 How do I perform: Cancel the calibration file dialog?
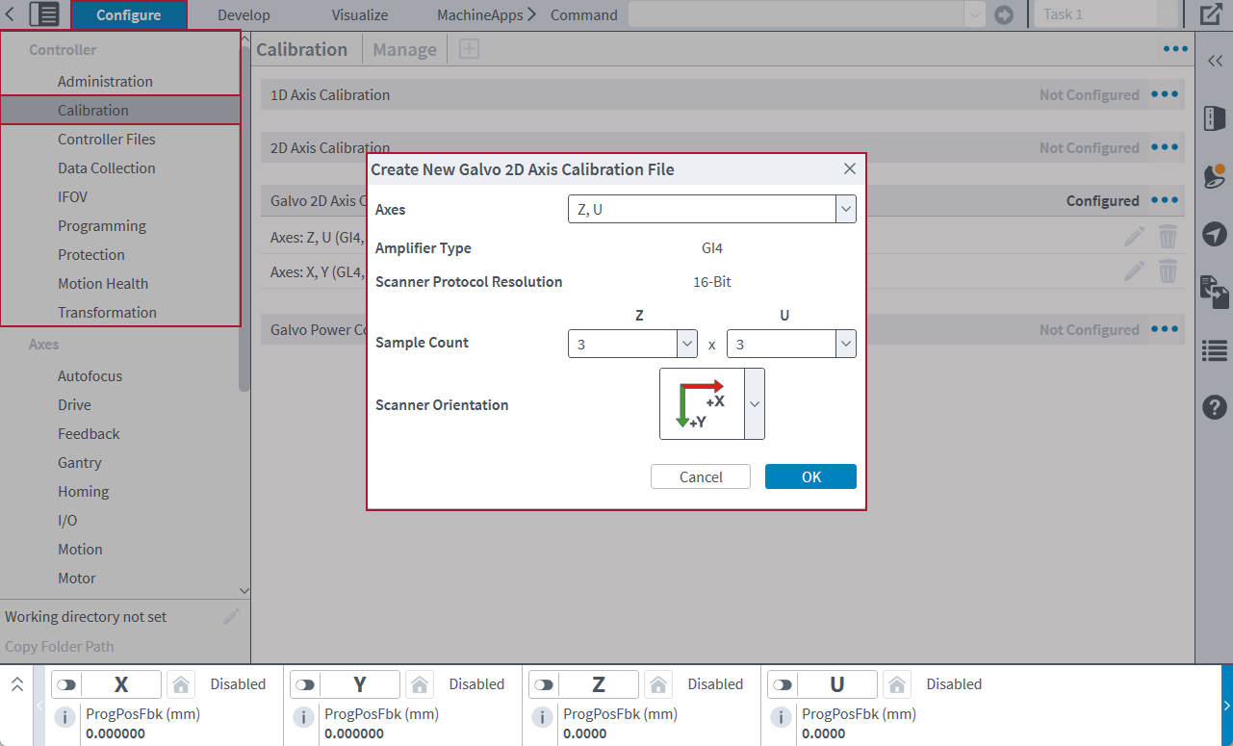[701, 476]
